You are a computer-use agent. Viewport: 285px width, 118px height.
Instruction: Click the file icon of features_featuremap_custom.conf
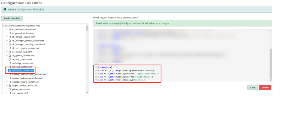point(10,78)
